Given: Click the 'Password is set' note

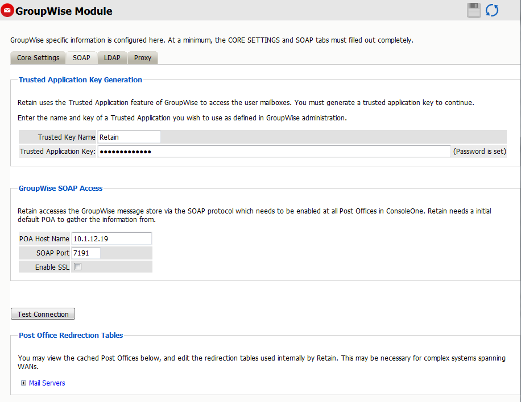Looking at the screenshot, I should 479,152.
